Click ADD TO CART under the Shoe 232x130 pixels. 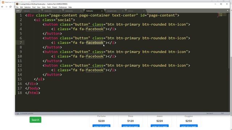point(130,126)
